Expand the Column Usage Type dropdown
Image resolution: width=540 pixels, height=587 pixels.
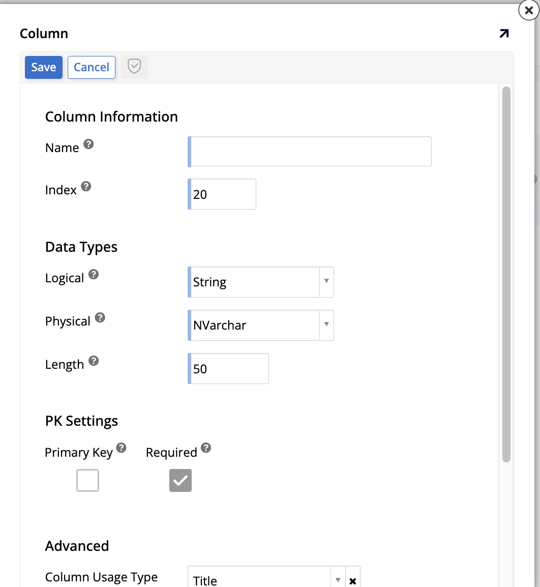point(338,580)
